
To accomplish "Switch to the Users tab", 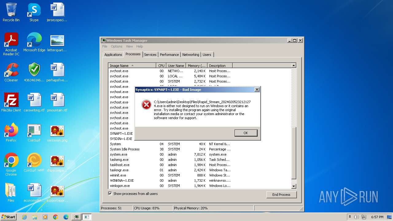I will (x=207, y=55).
